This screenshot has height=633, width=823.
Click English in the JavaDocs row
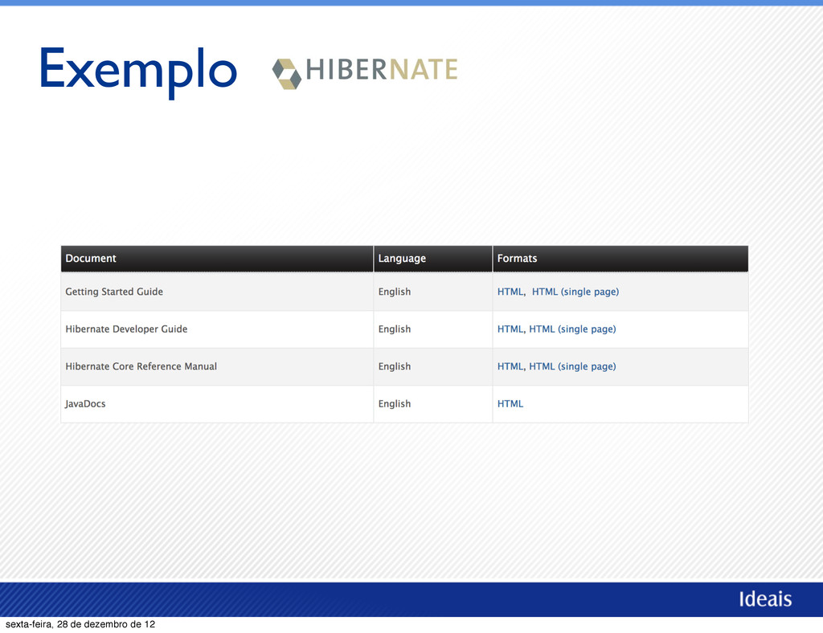[394, 404]
